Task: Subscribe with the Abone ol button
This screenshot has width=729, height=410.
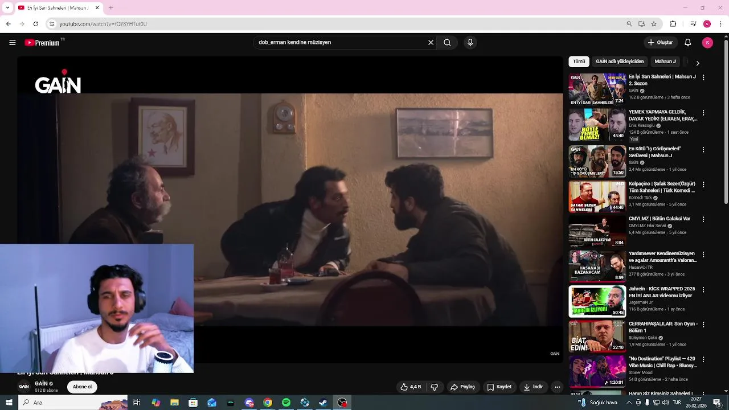Action: pyautogui.click(x=82, y=387)
